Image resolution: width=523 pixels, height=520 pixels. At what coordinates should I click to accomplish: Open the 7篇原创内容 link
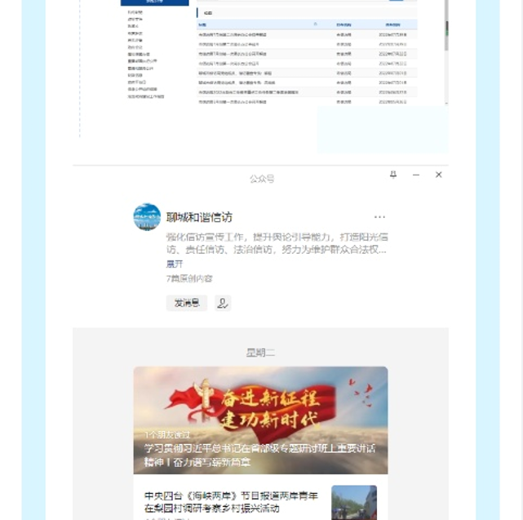pyautogui.click(x=189, y=278)
